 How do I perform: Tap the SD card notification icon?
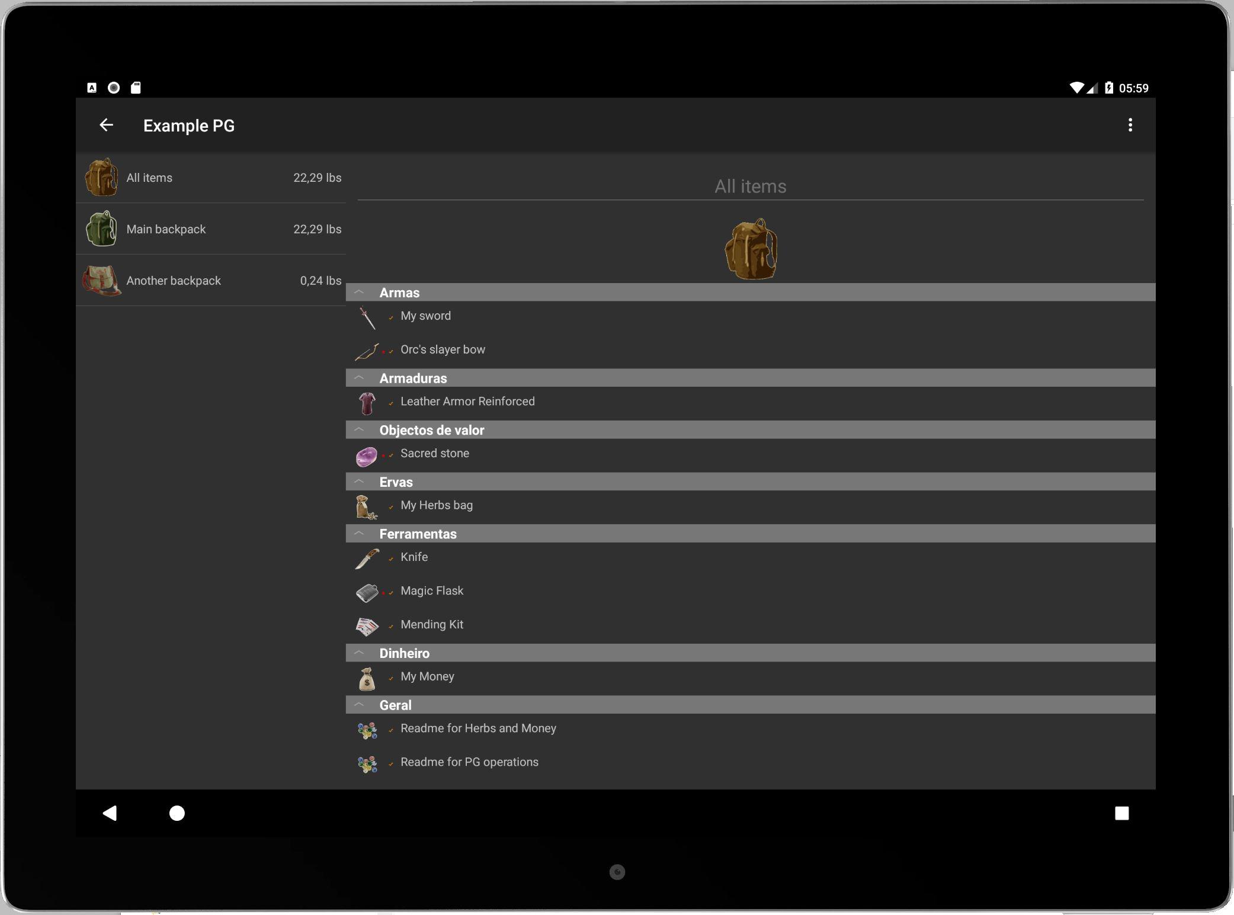(136, 88)
